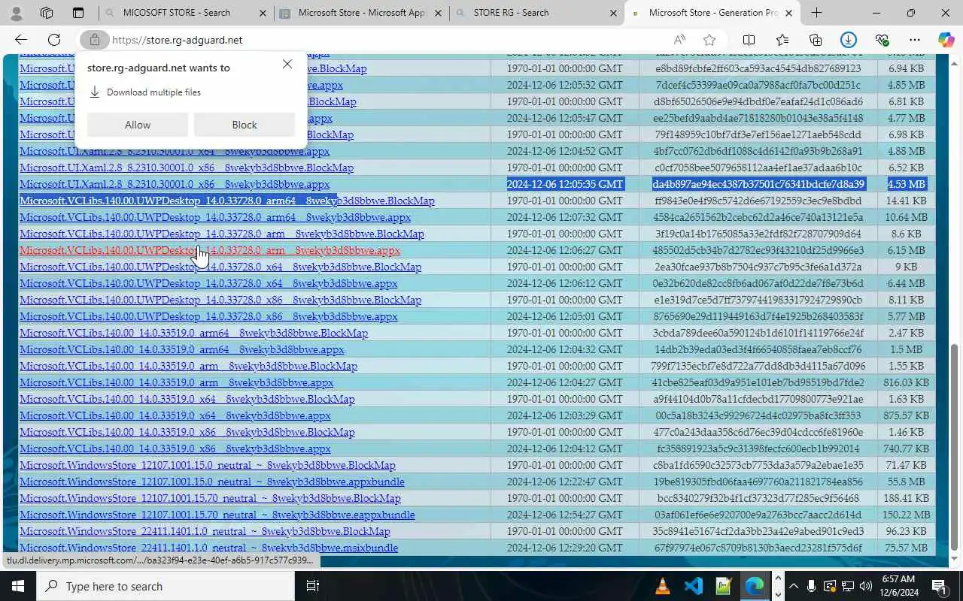
Task: Switch to MICOSOFT STORE - Search tab
Action: [x=176, y=13]
